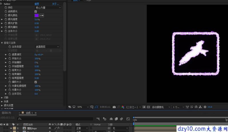The width and height of the screenshot is (228, 132).
Task: Toggle stopwatch for 启用辉光 property
Action: pyautogui.click(x=6, y=11)
